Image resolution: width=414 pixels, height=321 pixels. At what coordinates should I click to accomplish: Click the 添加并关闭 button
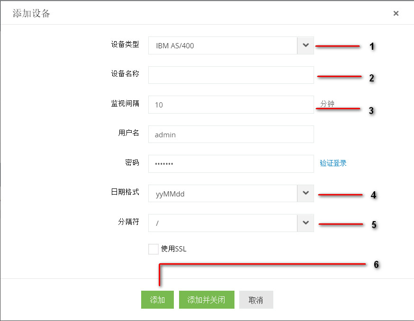tap(206, 300)
